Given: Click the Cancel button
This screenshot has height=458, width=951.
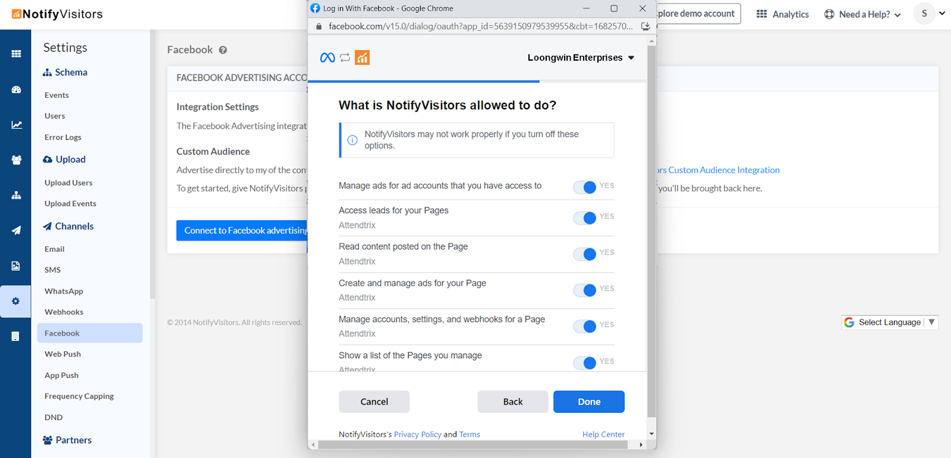Looking at the screenshot, I should (374, 402).
